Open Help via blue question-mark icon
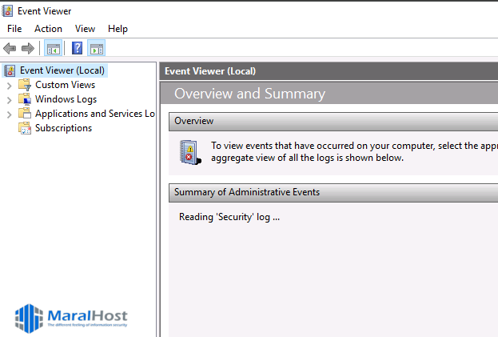Image resolution: width=498 pixels, height=337 pixels. pos(78,48)
